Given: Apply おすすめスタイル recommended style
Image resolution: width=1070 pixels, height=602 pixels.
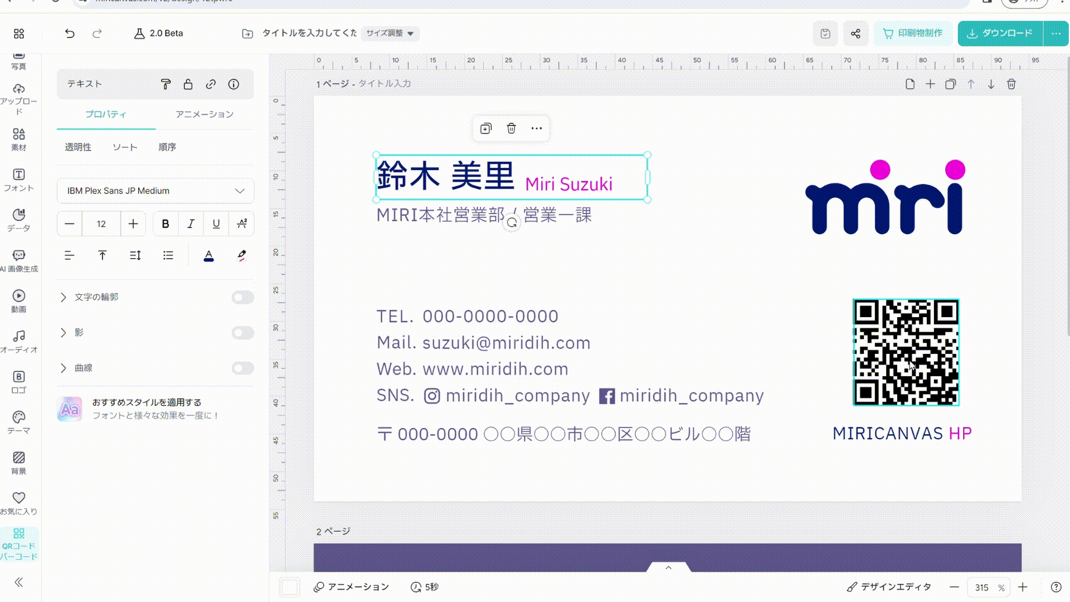Looking at the screenshot, I should 155,409.
